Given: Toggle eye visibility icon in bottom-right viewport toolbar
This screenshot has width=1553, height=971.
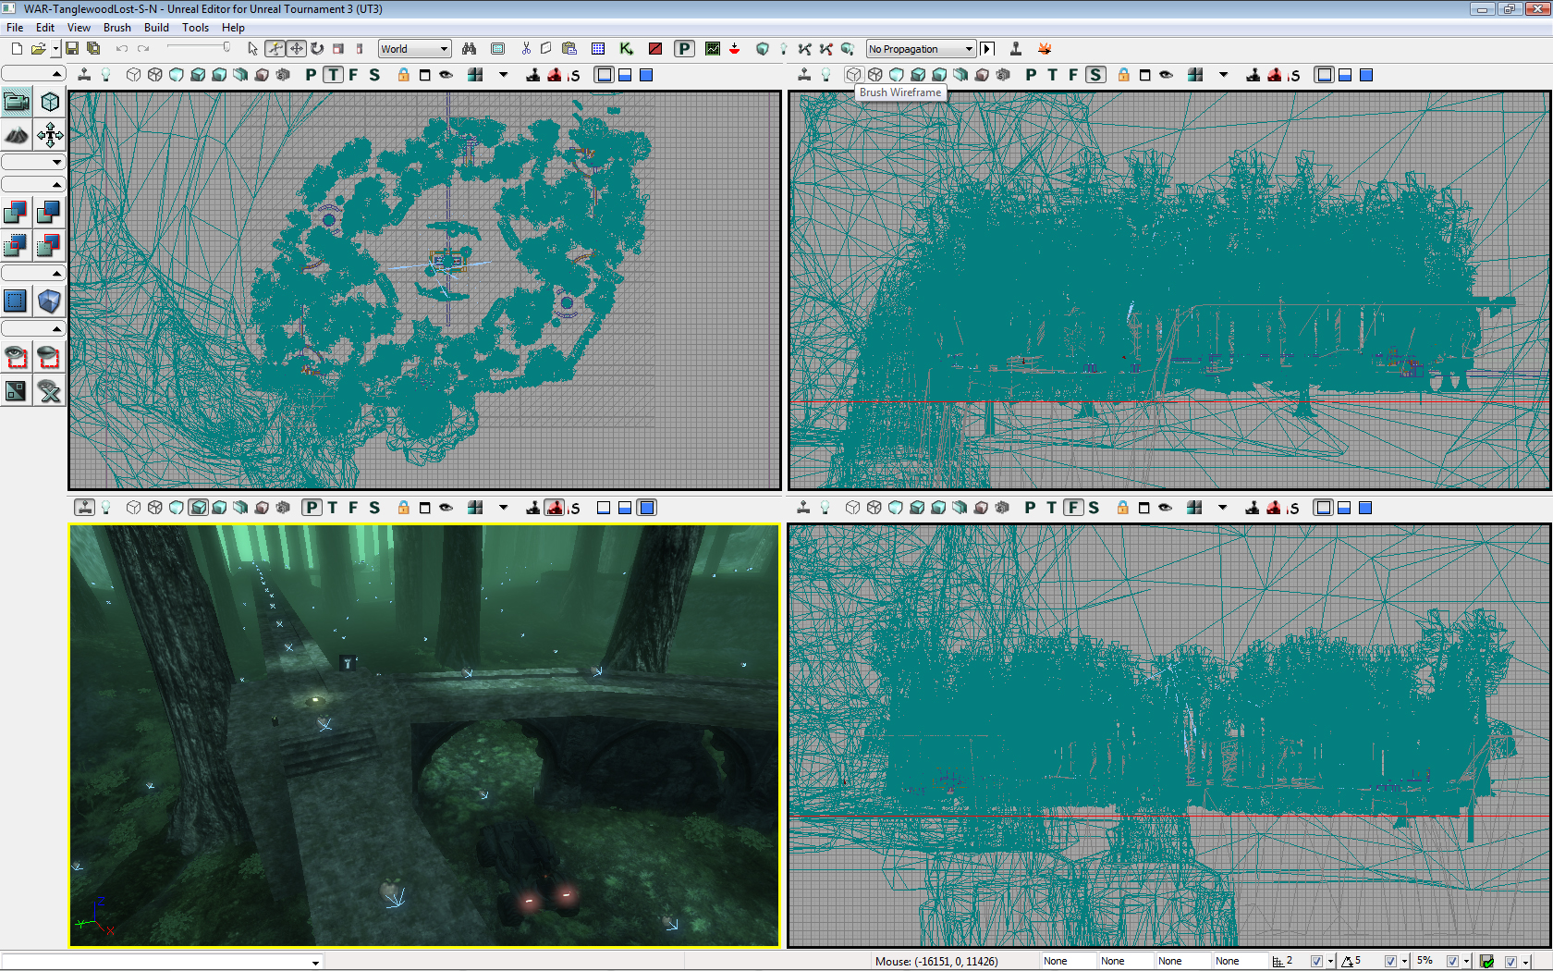Looking at the screenshot, I should (1165, 508).
